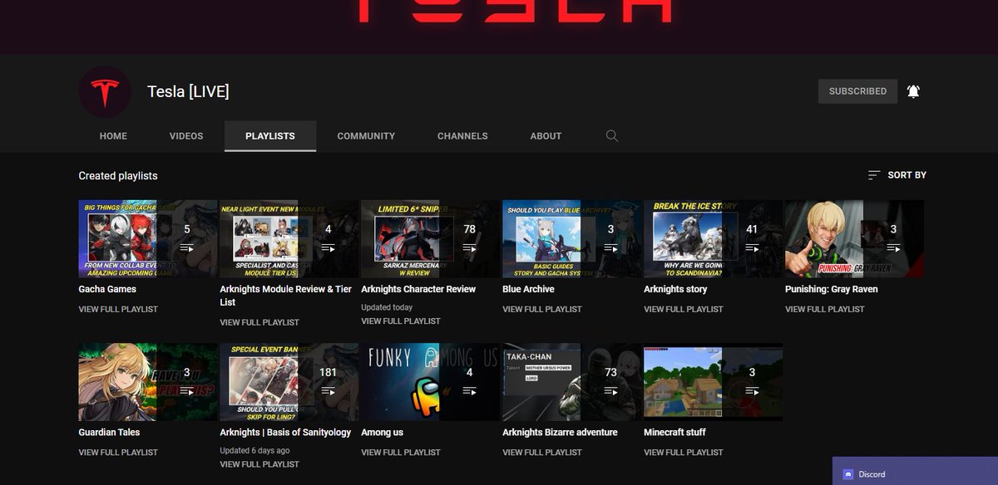Click the Arknights Module Review & Tier List title
This screenshot has width=998, height=485.
click(x=286, y=296)
